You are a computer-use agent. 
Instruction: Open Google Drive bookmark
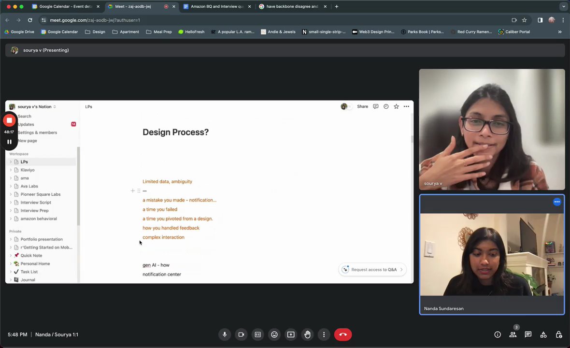19,32
